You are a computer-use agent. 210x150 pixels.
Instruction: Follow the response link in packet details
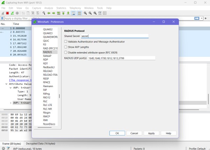click(x=20, y=80)
